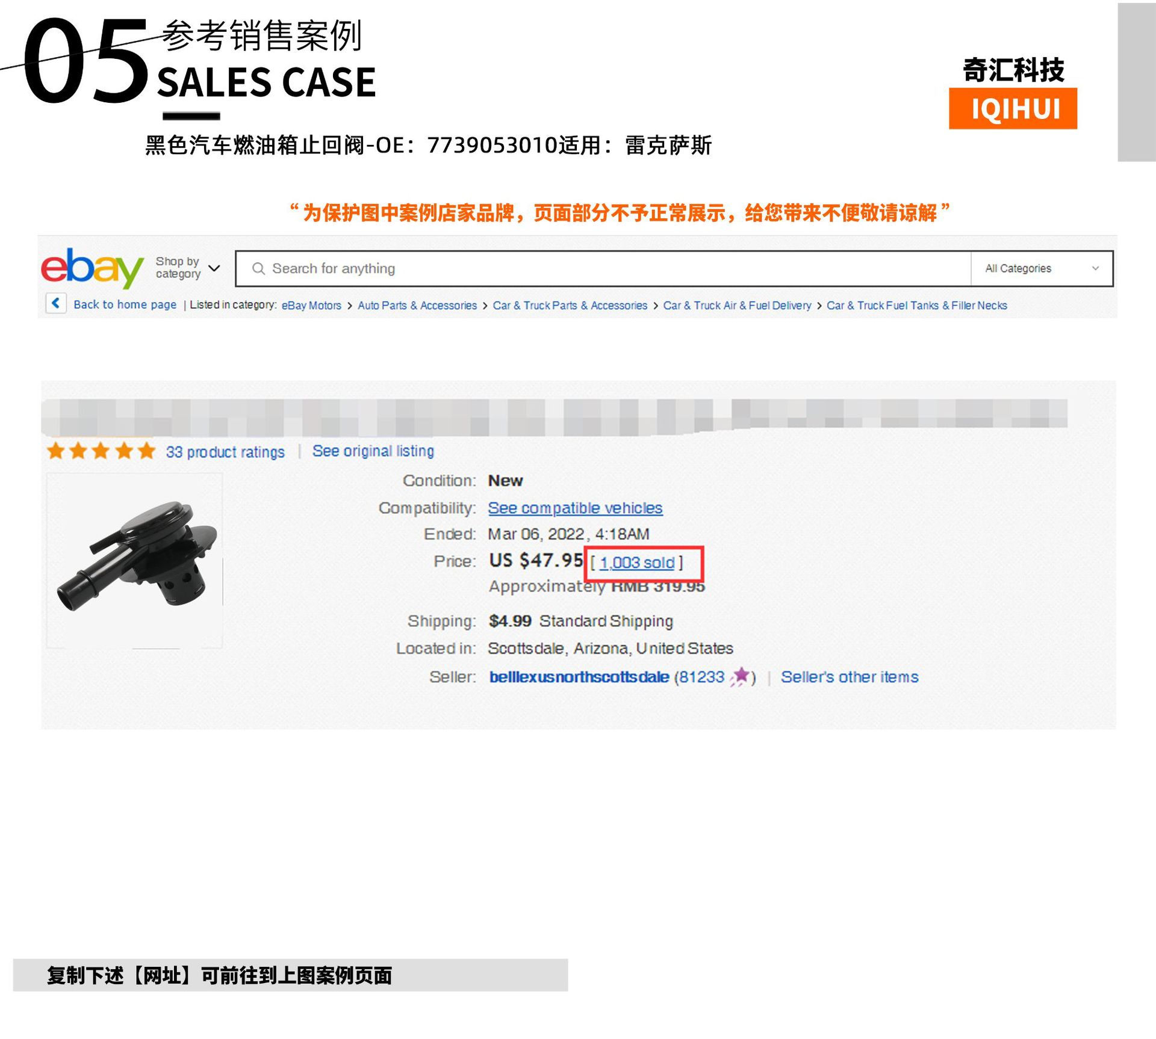
Task: Open the eBay Motors breadcrumb
Action: tap(311, 306)
